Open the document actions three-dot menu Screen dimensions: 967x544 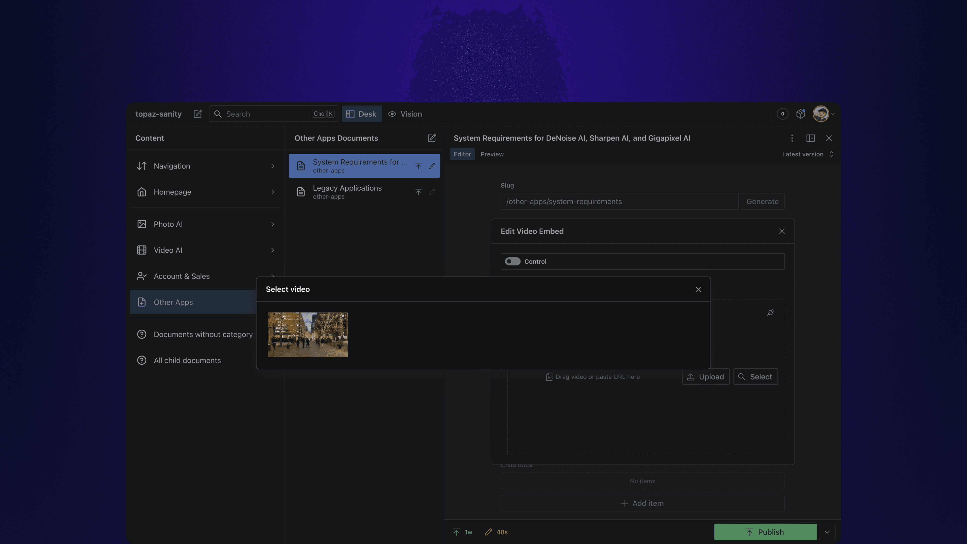(792, 138)
